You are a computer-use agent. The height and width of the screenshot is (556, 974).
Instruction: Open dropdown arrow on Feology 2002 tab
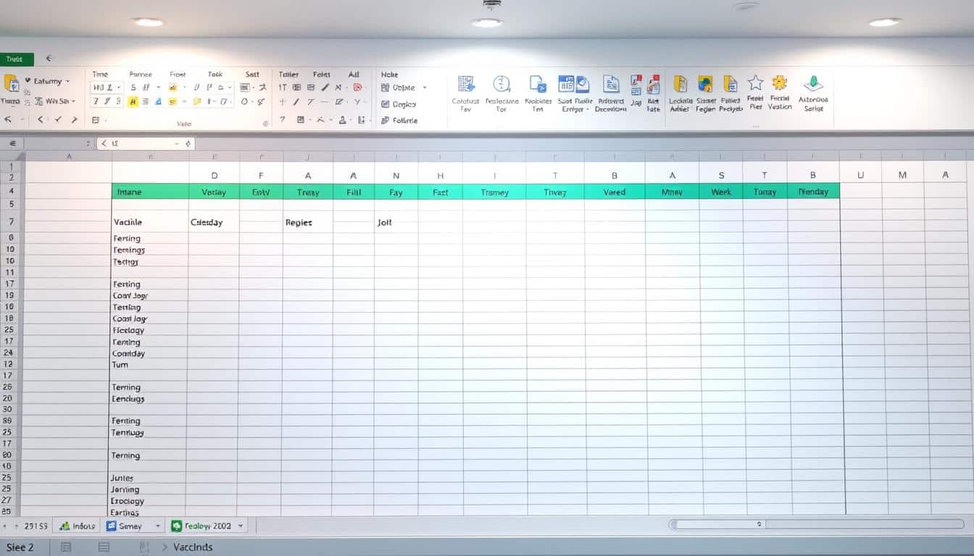[x=241, y=526]
